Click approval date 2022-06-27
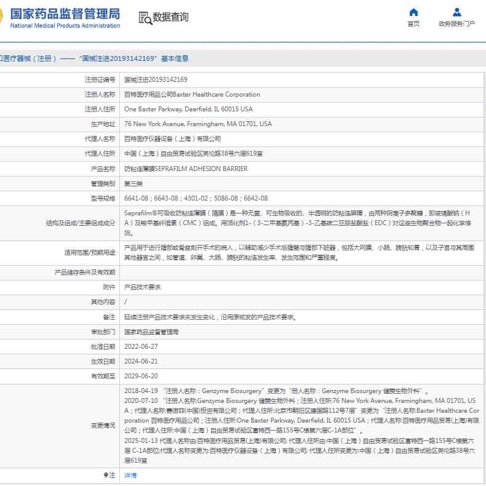 (141, 346)
